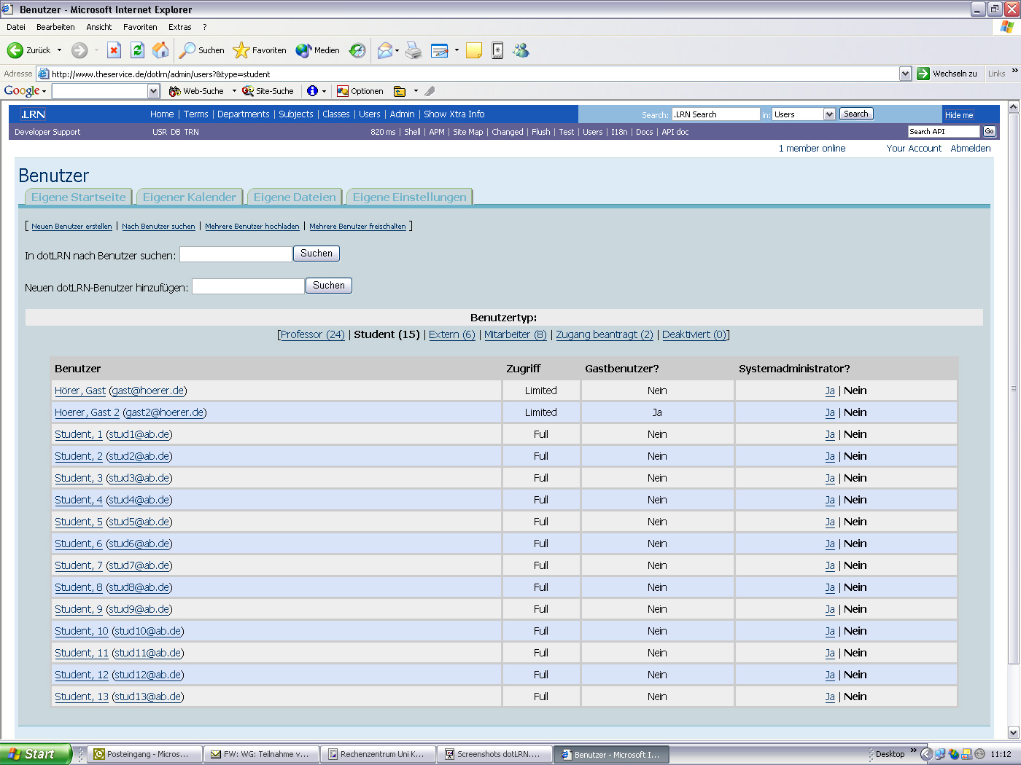This screenshot has height=765, width=1021.
Task: Print the page using the printer icon
Action: click(x=414, y=50)
